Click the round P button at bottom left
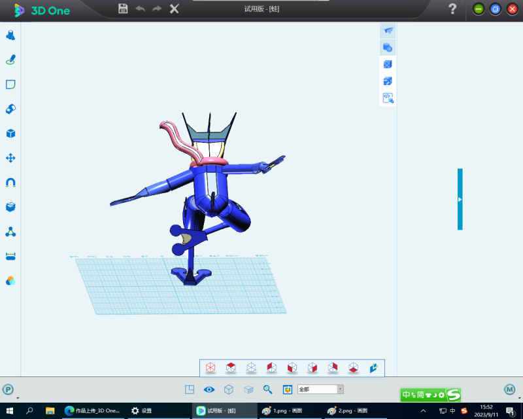Image resolution: width=523 pixels, height=419 pixels. pyautogui.click(x=8, y=390)
